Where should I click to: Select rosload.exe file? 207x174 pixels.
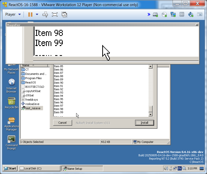point(30,104)
